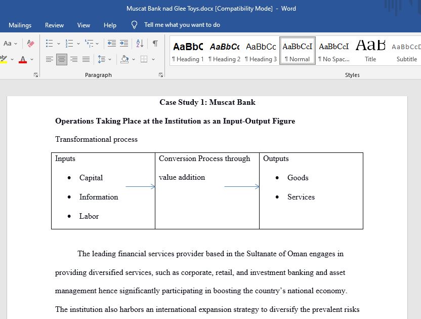
Task: Open the highlight color dropdown arrow
Action: [x=12, y=59]
